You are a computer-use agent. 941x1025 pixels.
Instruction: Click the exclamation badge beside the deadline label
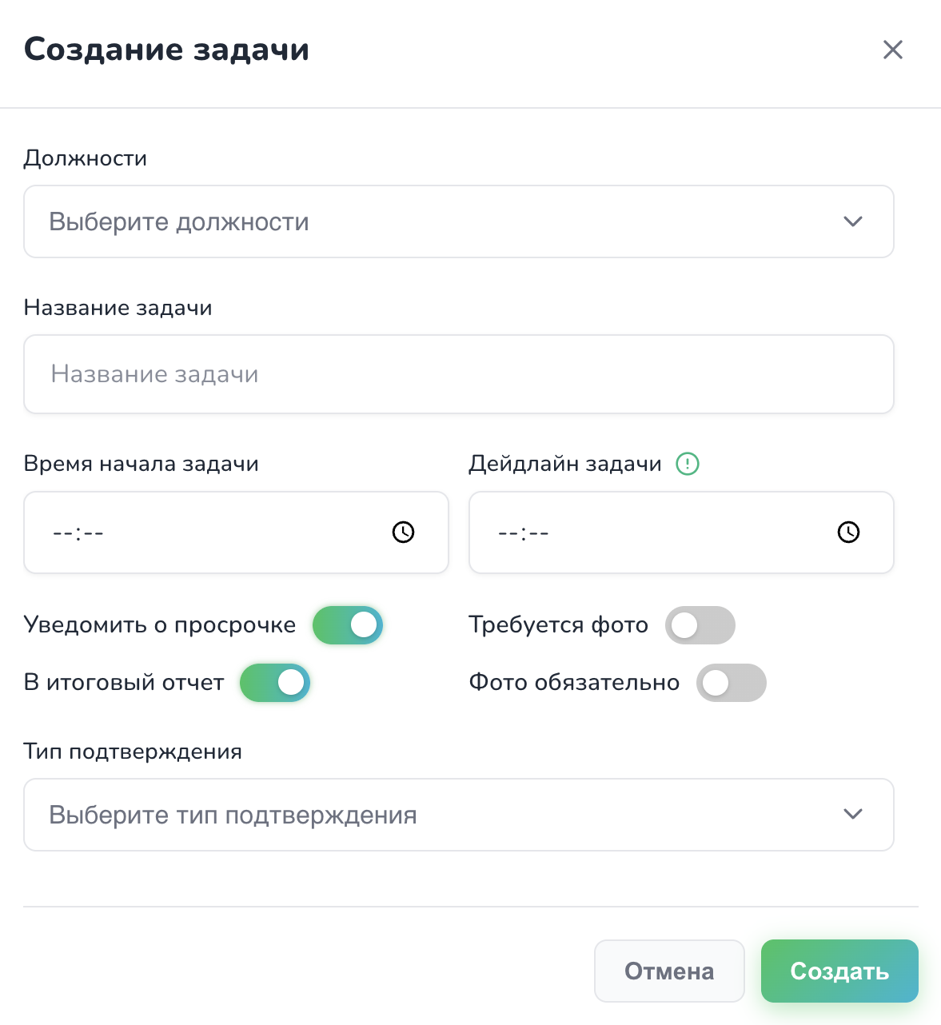686,464
